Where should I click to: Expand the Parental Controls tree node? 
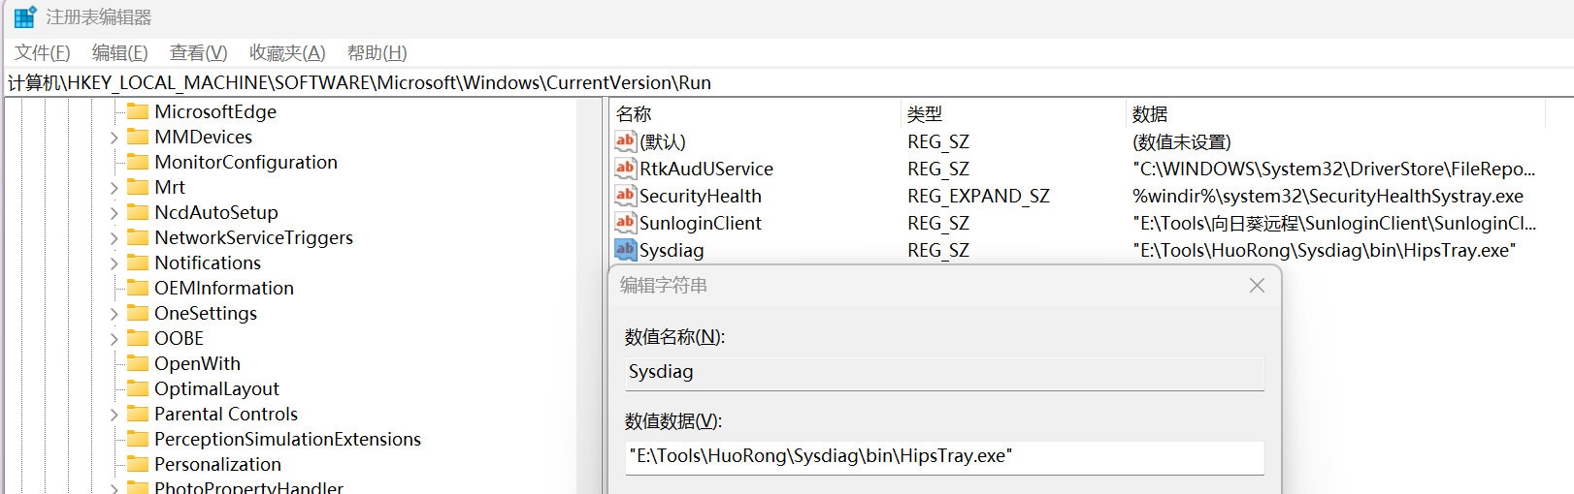(x=114, y=415)
